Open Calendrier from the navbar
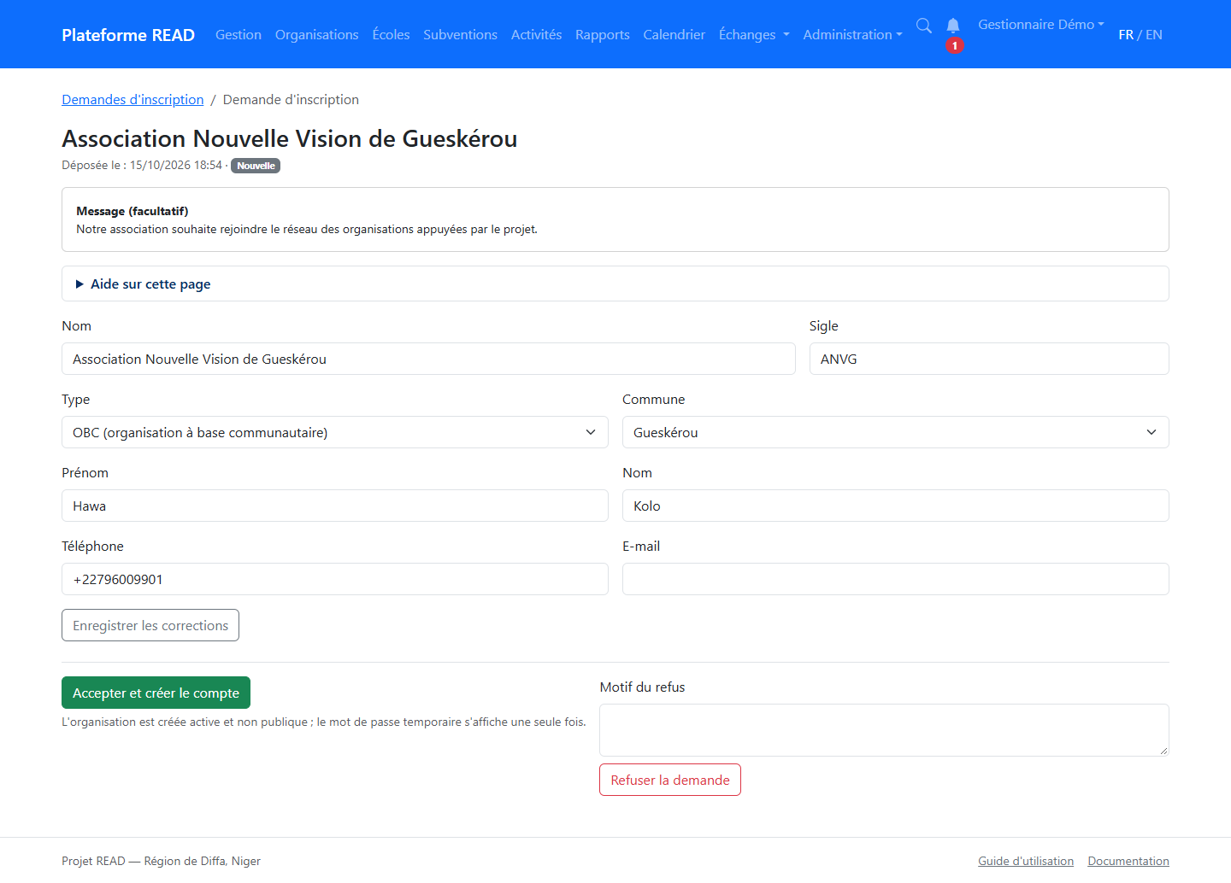The height and width of the screenshot is (883, 1231). coord(674,35)
